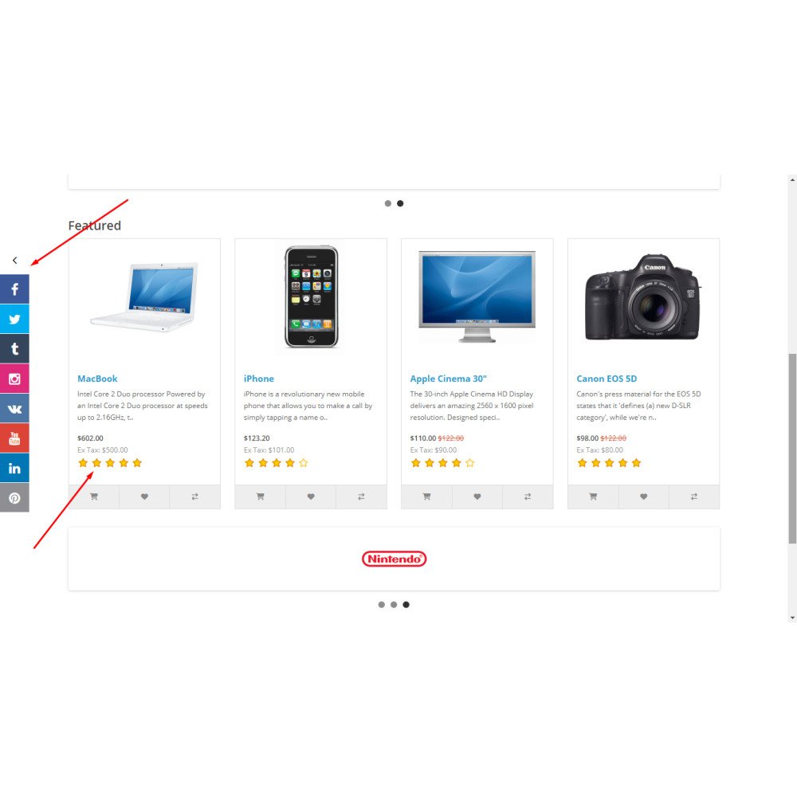Image resolution: width=797 pixels, height=797 pixels.
Task: Compare the Apple Cinema 30" product
Action: [528, 497]
